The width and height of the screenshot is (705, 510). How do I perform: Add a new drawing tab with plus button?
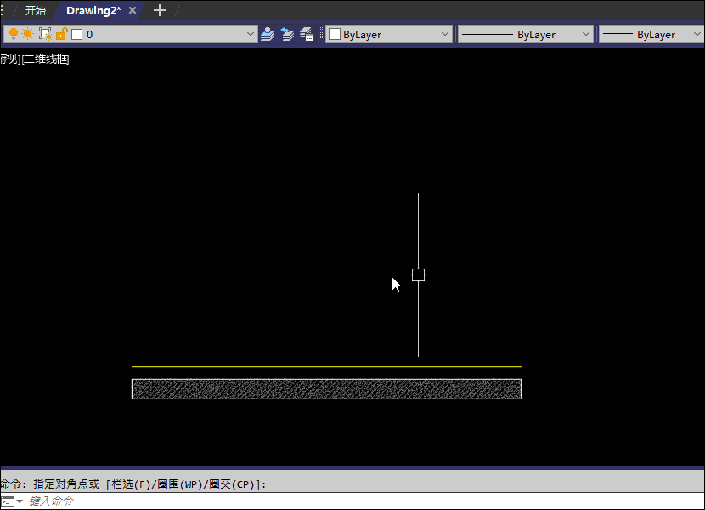[x=159, y=11]
